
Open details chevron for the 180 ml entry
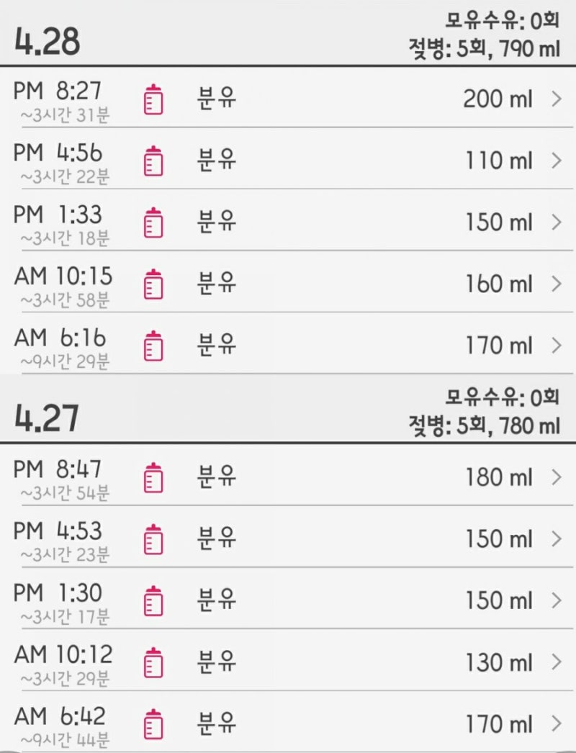click(557, 477)
